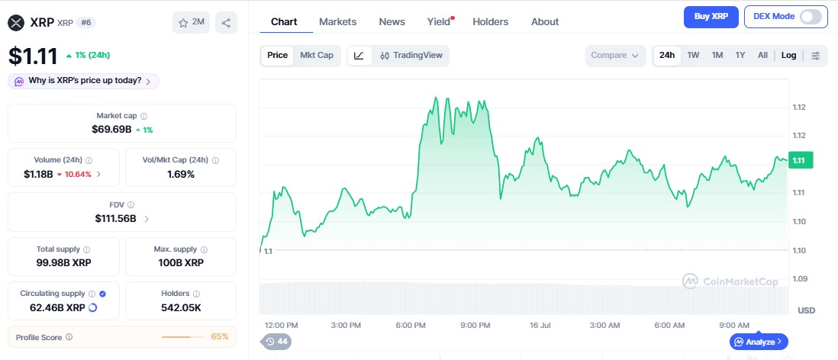
Task: Click the Analyze button
Action: [x=759, y=341]
